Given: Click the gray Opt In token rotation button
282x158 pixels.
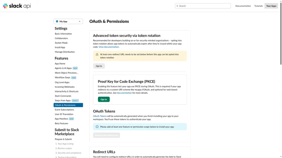Looking at the screenshot, I should tap(99, 66).
